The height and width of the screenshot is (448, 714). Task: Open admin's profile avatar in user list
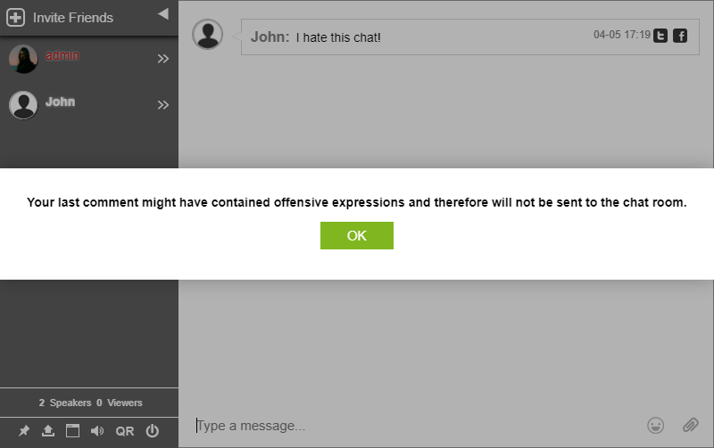[x=23, y=59]
